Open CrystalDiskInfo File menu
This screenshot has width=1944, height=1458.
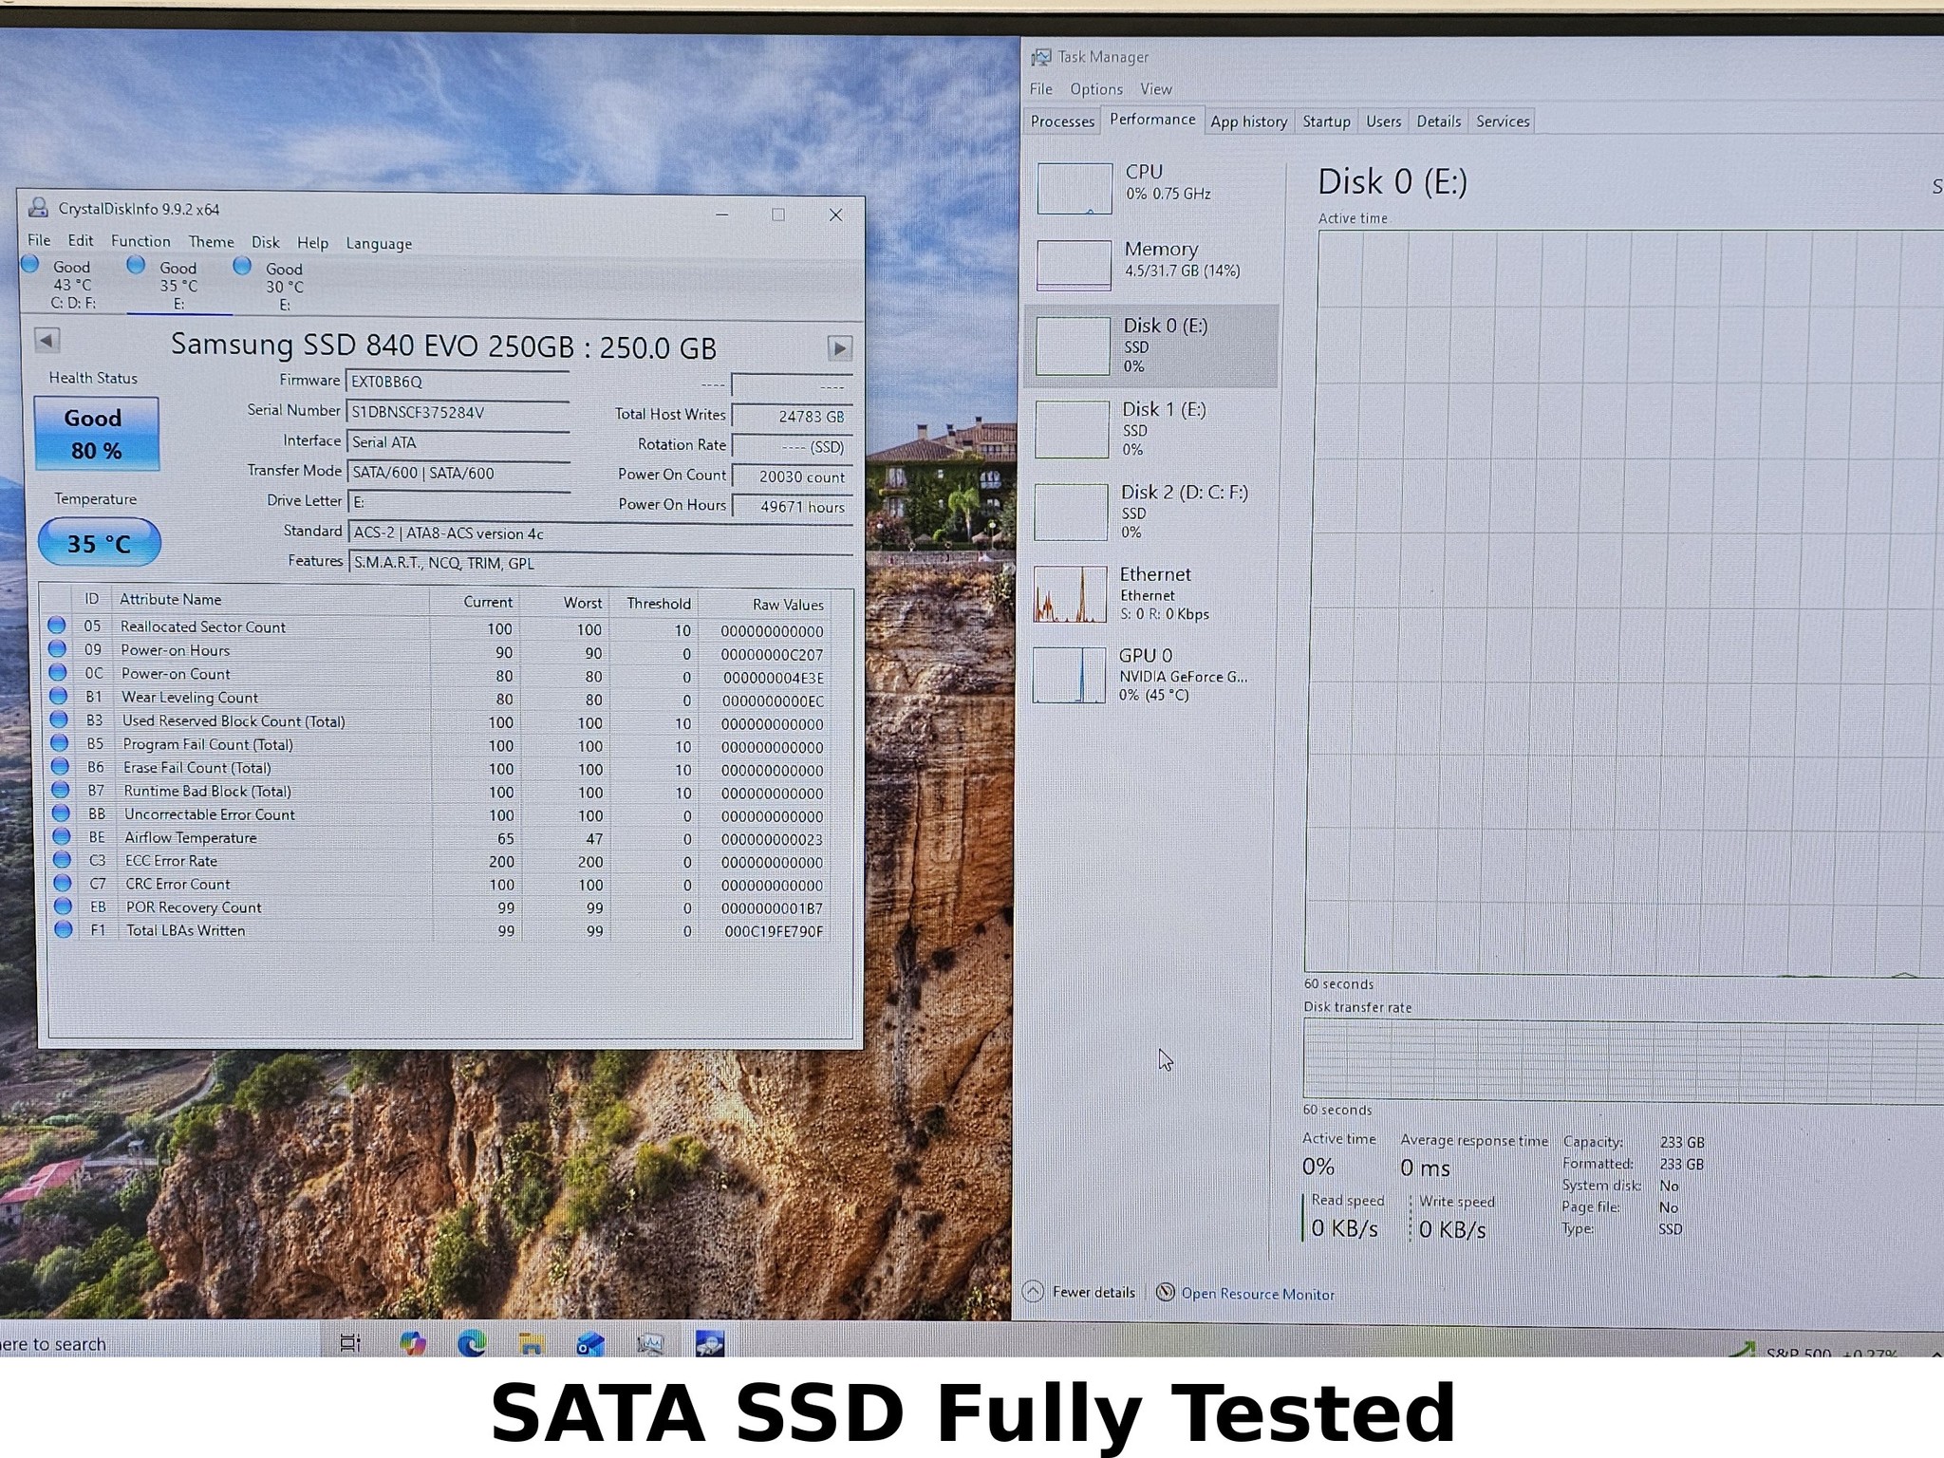click(x=39, y=240)
